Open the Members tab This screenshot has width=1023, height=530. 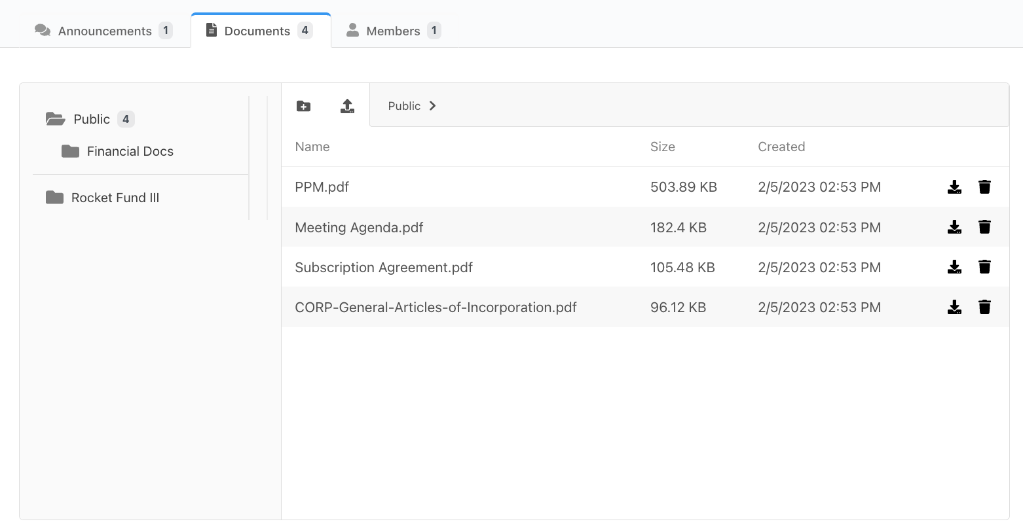coord(394,31)
